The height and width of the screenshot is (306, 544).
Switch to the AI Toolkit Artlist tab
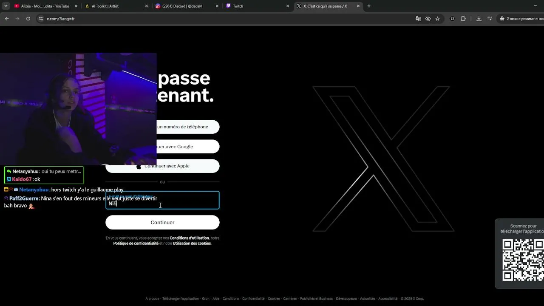(116, 6)
